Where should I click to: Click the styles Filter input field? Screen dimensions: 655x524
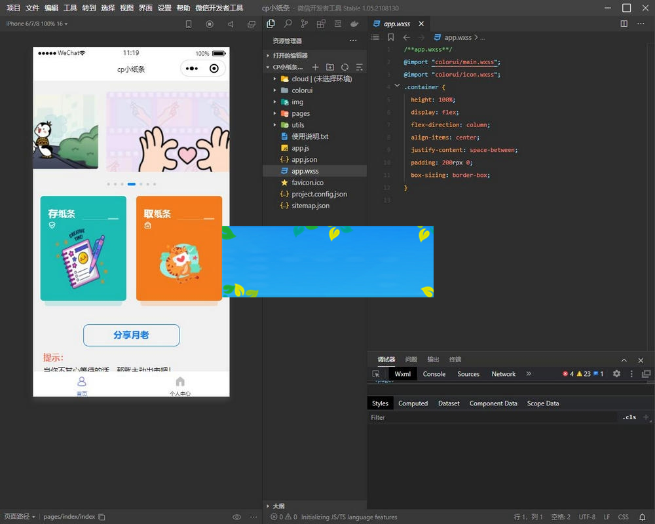tap(491, 417)
